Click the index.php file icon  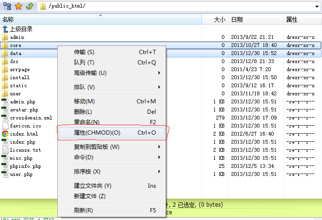(5, 142)
